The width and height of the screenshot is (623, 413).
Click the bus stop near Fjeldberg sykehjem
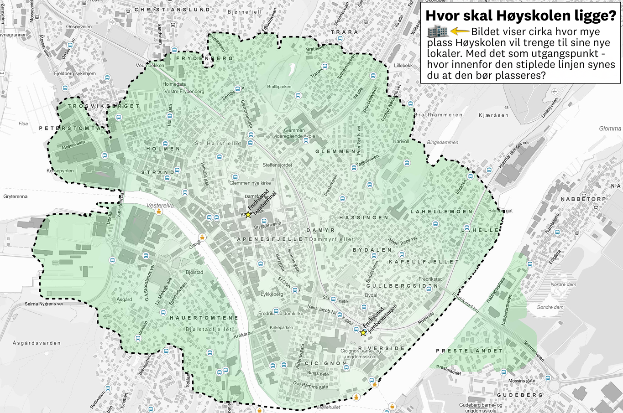click(107, 78)
